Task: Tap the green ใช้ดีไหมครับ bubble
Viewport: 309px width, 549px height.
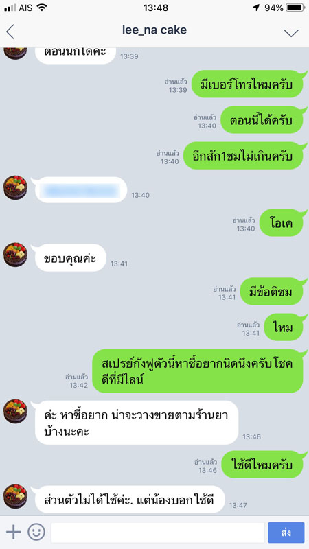Action: click(x=262, y=465)
